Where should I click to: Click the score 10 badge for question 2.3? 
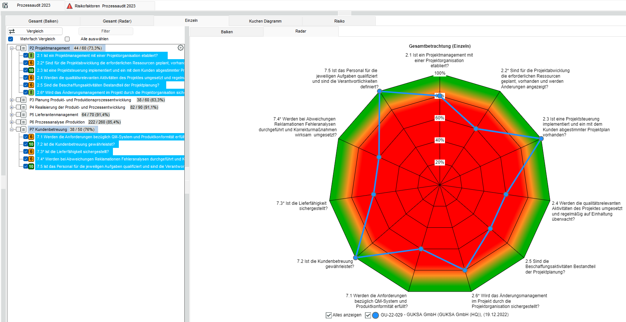coord(31,70)
